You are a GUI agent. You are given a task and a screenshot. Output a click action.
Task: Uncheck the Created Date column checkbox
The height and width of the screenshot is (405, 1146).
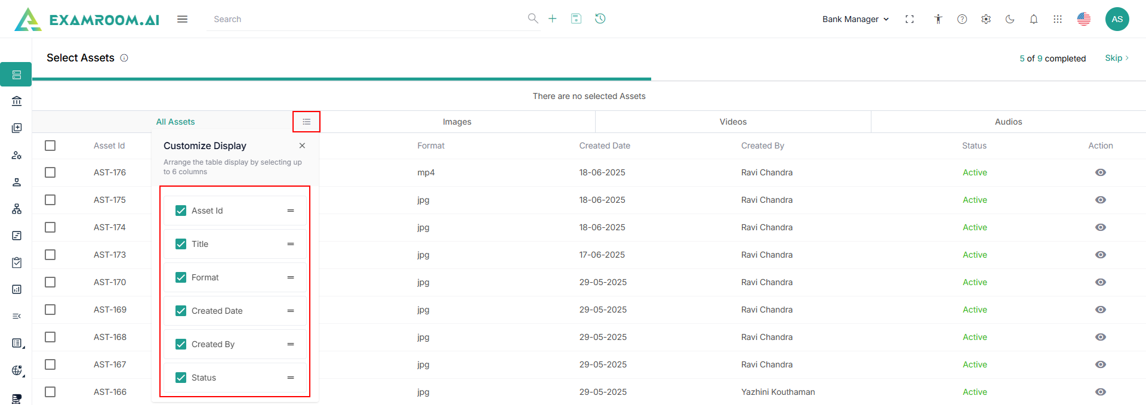coord(181,311)
